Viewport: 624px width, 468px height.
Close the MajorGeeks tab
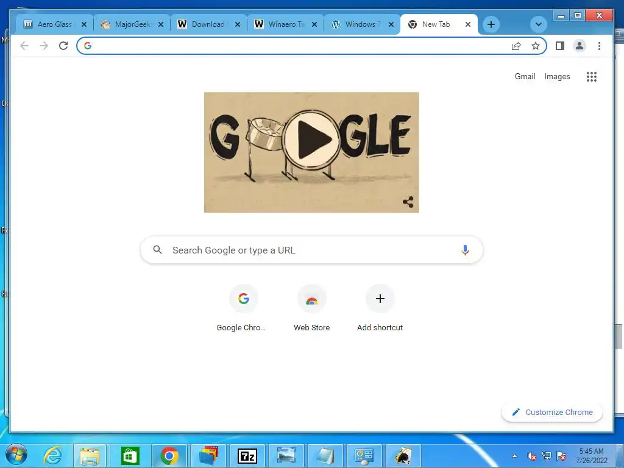(161, 24)
